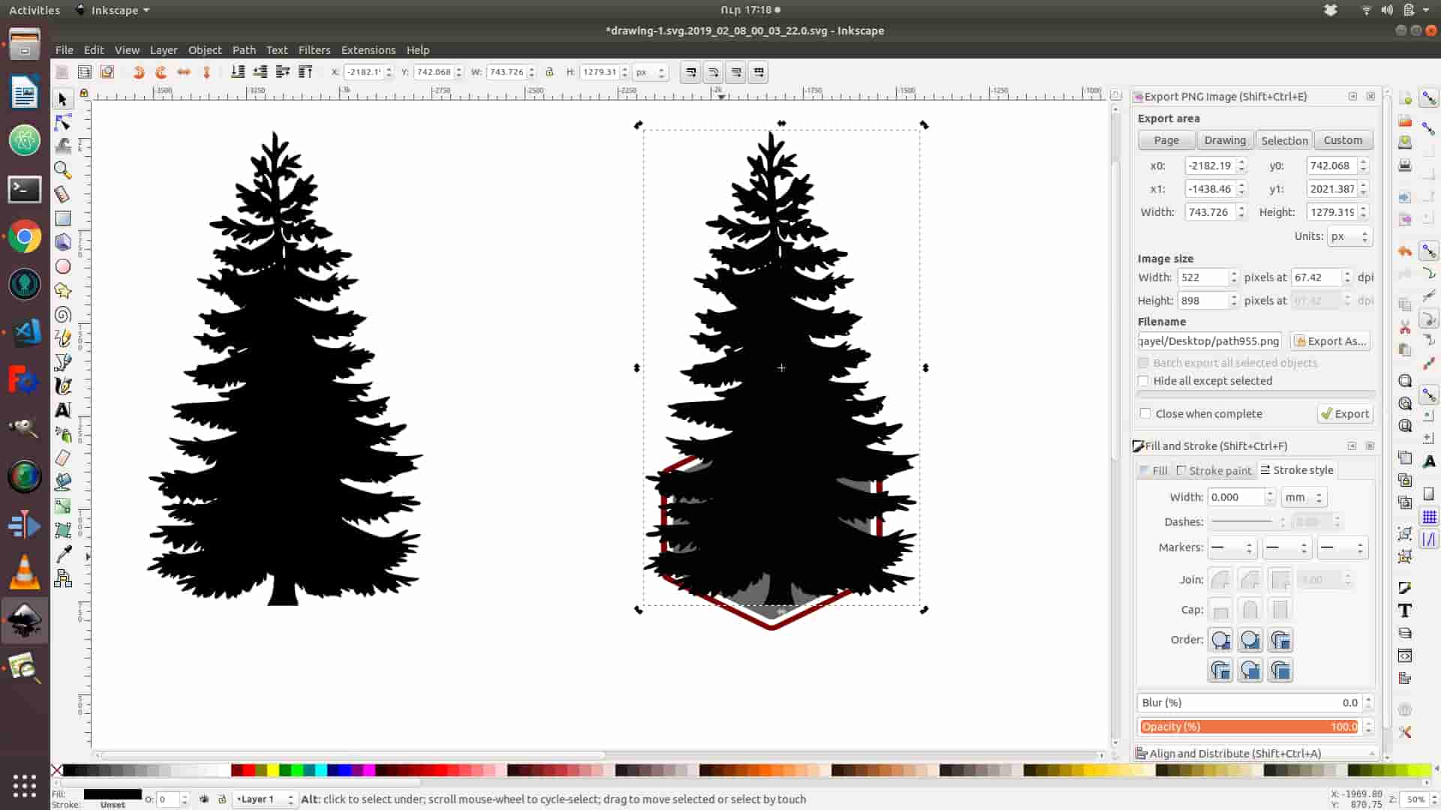Pick the red swatch in palette
The width and height of the screenshot is (1441, 810).
(x=248, y=770)
